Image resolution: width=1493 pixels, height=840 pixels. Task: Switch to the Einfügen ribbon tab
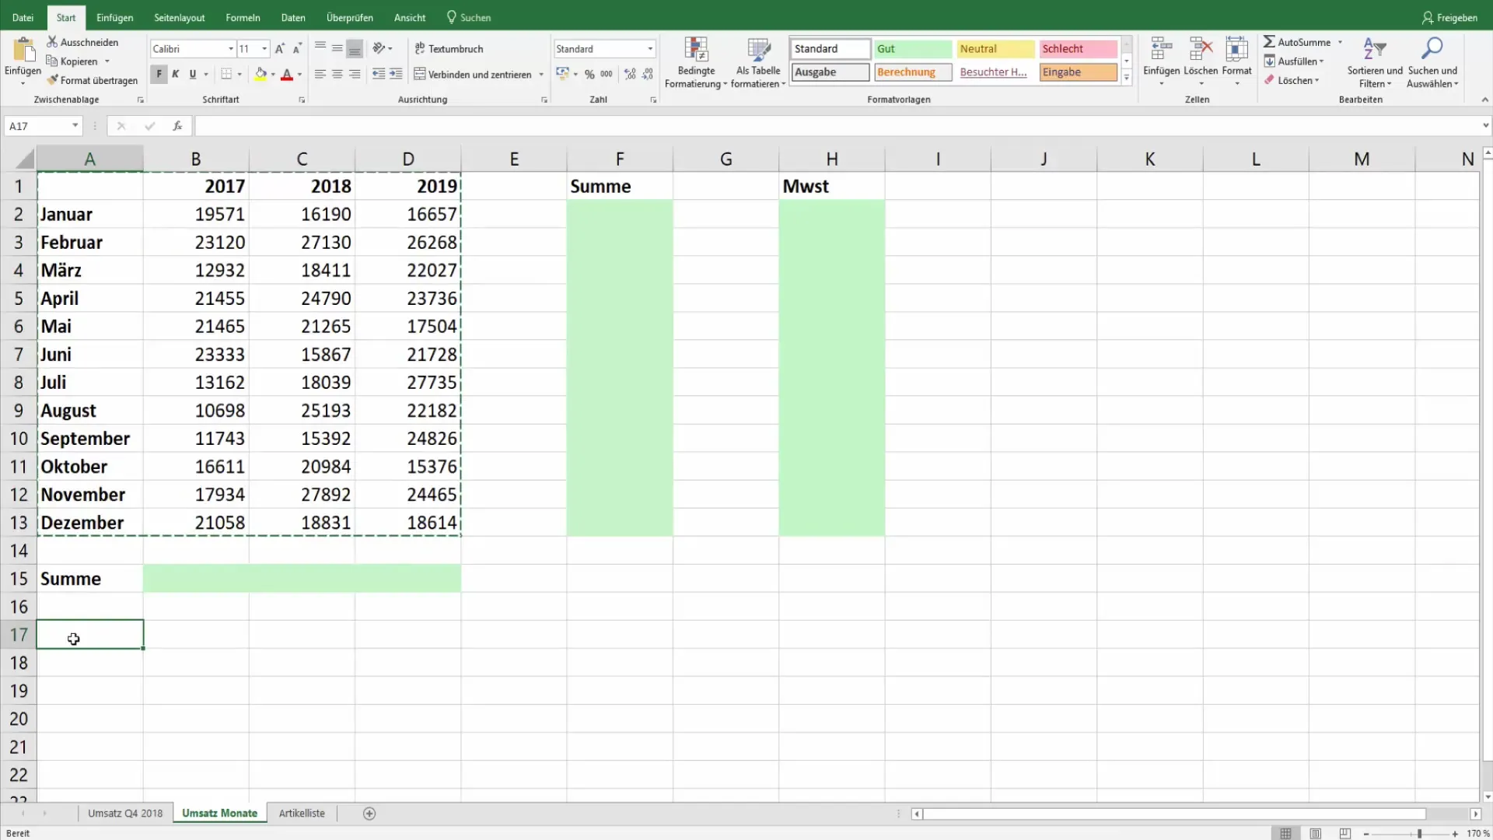[114, 17]
